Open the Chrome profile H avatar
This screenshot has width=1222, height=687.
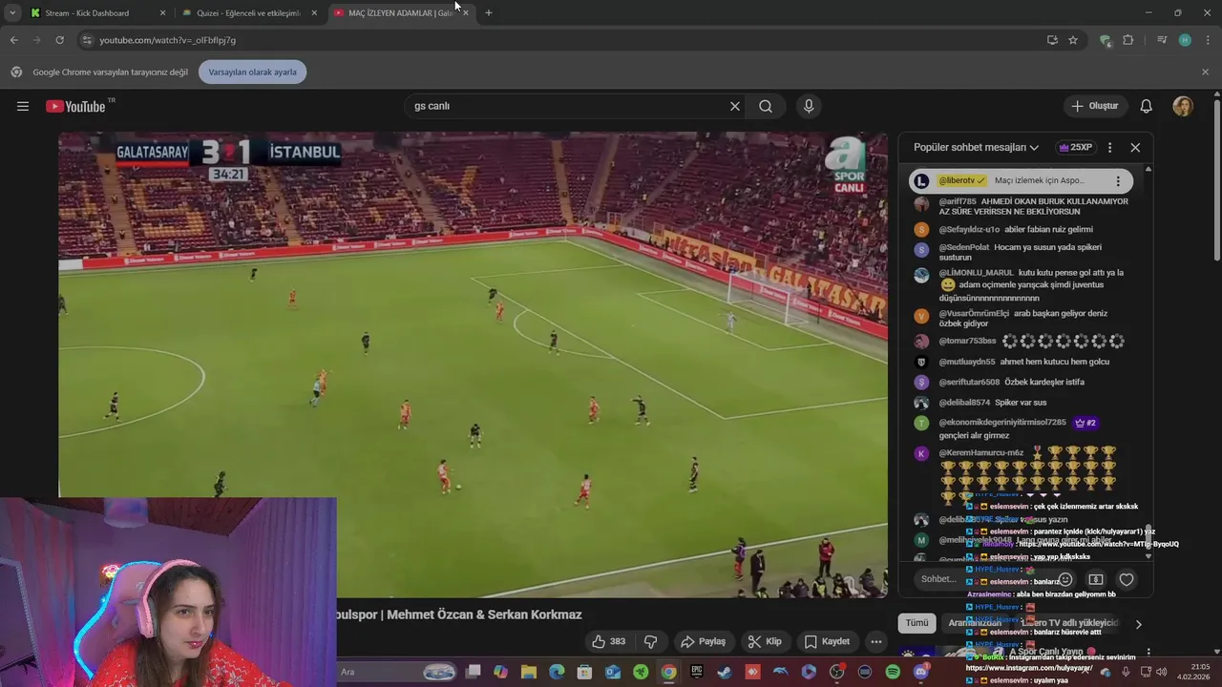point(1185,40)
